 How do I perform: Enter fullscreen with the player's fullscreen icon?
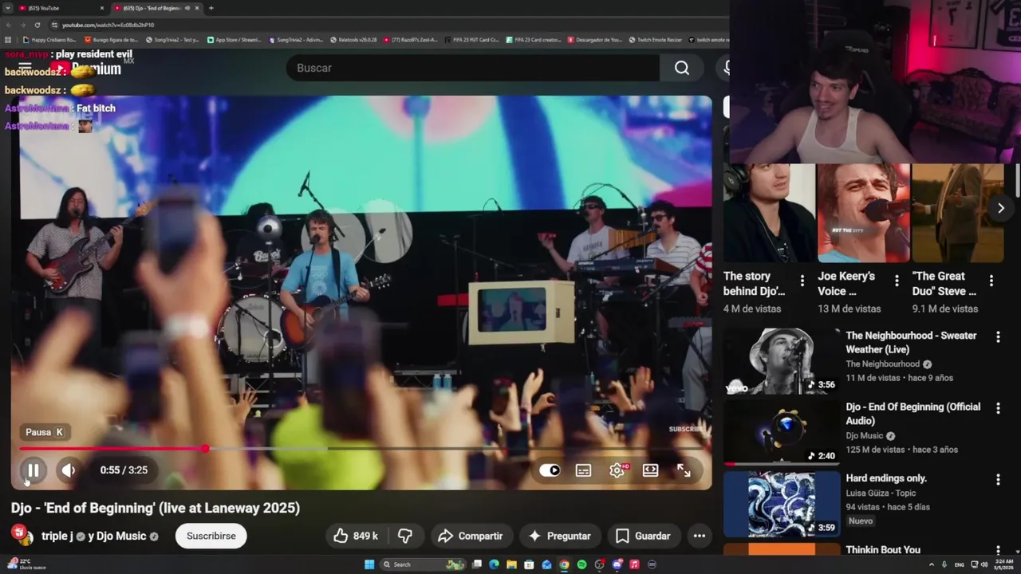coord(684,470)
